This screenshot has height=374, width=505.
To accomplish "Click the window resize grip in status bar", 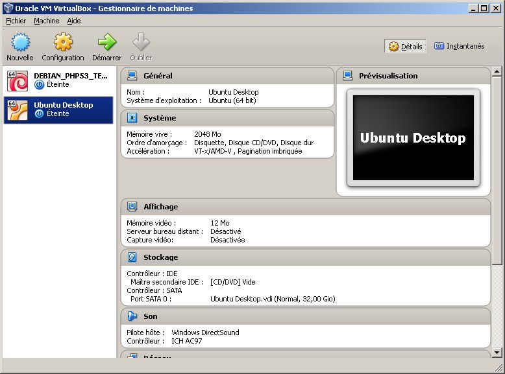I will tap(499, 368).
